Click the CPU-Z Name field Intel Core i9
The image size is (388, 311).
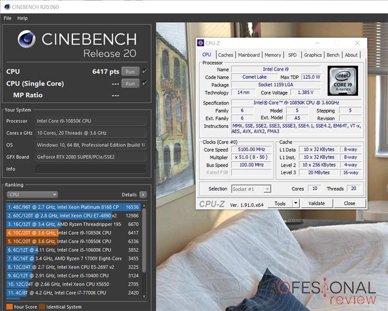(x=276, y=69)
